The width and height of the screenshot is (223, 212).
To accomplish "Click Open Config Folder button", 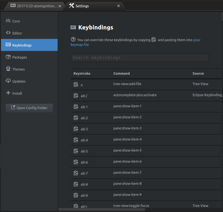I will pyautogui.click(x=29, y=108).
